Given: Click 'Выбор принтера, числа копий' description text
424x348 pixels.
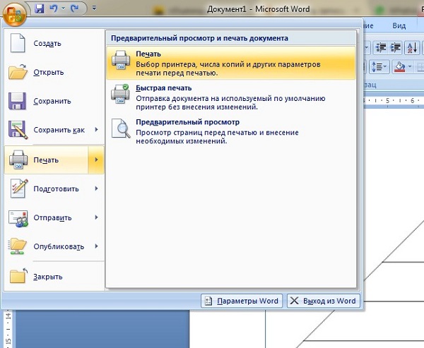Looking at the screenshot, I should pos(228,68).
